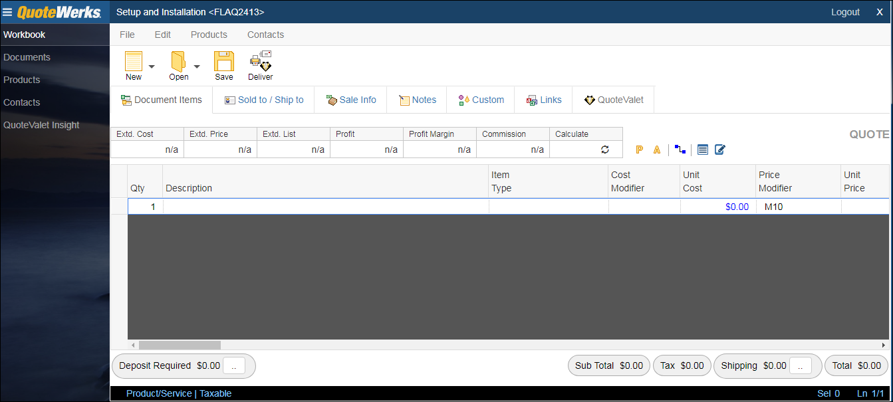Image resolution: width=893 pixels, height=402 pixels.
Task: Click the Tax $0.00 pill
Action: pos(682,366)
